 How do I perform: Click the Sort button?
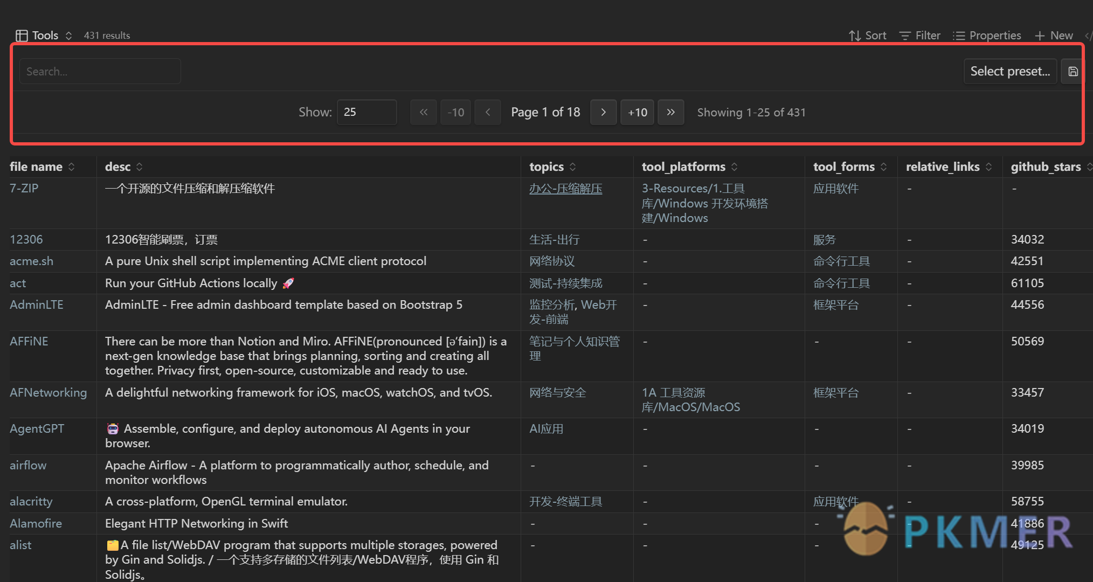pyautogui.click(x=867, y=36)
